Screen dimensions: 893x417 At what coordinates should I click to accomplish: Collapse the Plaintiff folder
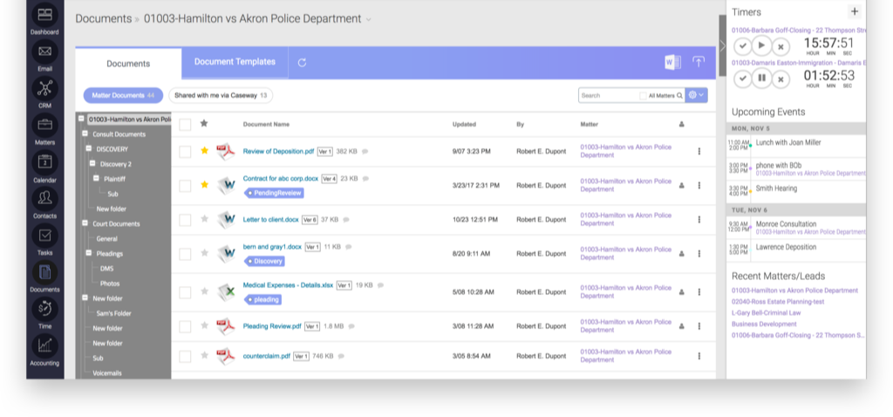pos(96,179)
